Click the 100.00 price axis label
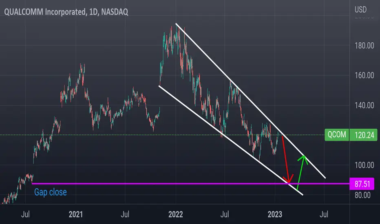Image resolution: width=380 pixels, height=224 pixels. click(x=364, y=165)
